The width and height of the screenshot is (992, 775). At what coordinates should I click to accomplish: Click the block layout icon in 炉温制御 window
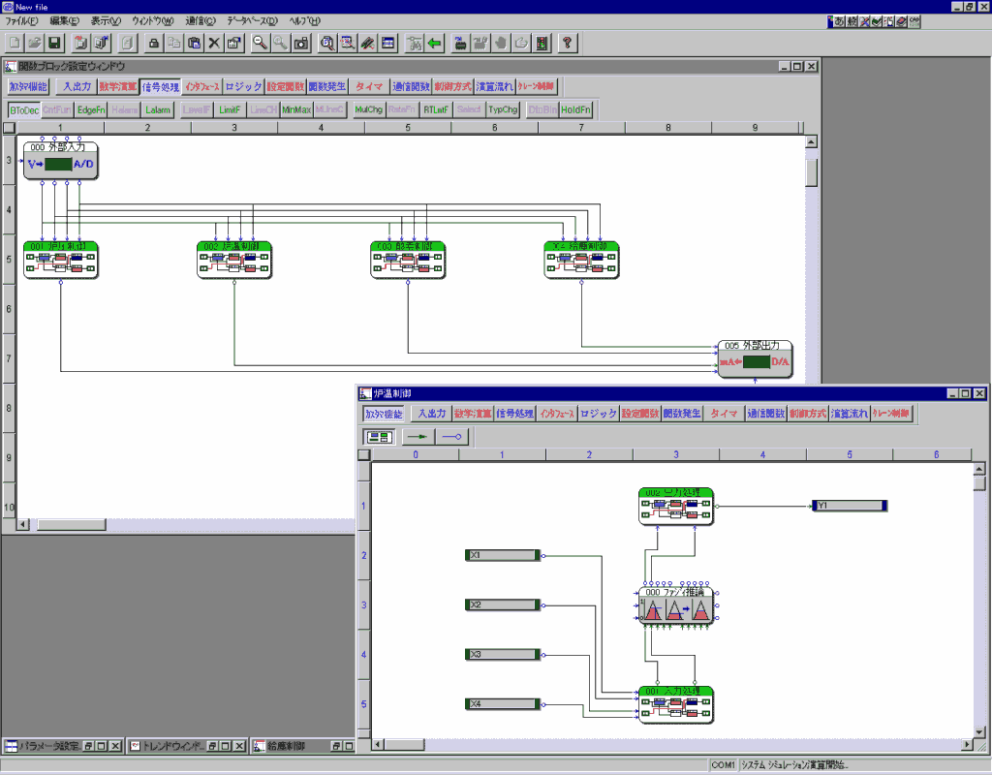380,437
